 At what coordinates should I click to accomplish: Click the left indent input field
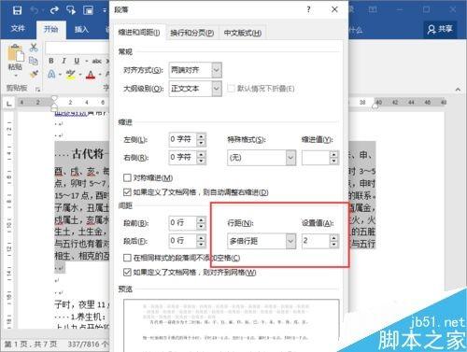click(183, 139)
